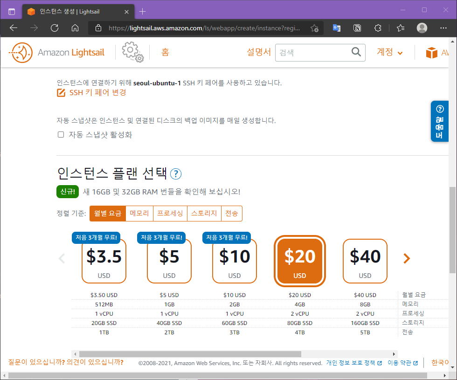Open the translate extension icon
Screen dimensions: 457x380
[337, 28]
